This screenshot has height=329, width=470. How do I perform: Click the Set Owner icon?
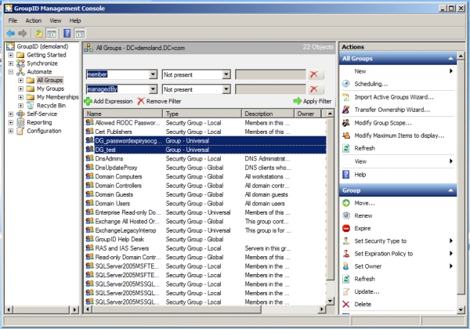[x=346, y=266]
